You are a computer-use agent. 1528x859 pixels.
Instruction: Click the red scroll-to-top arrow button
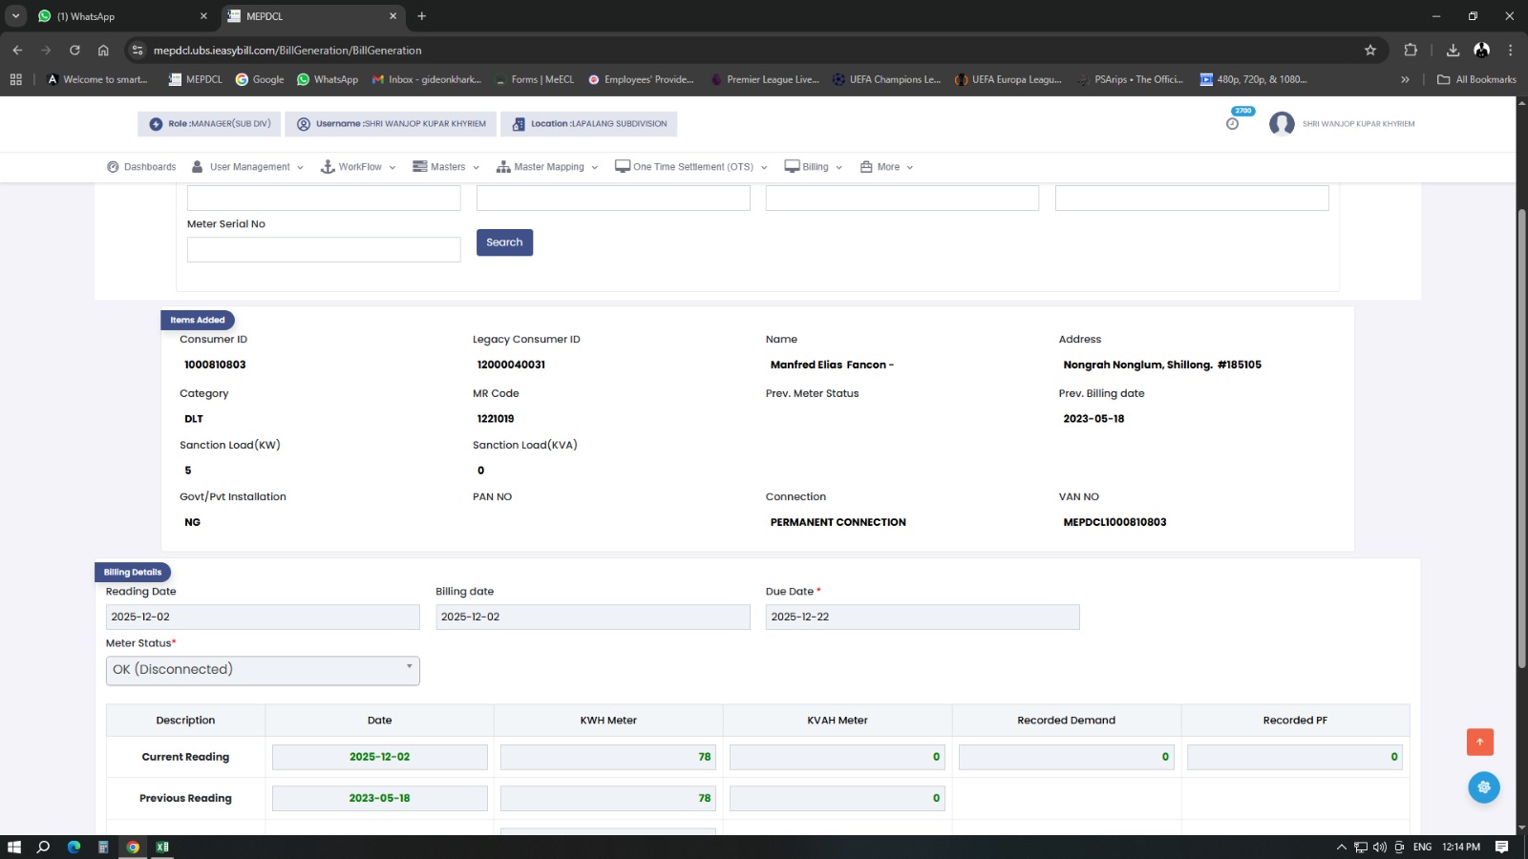[x=1479, y=742]
